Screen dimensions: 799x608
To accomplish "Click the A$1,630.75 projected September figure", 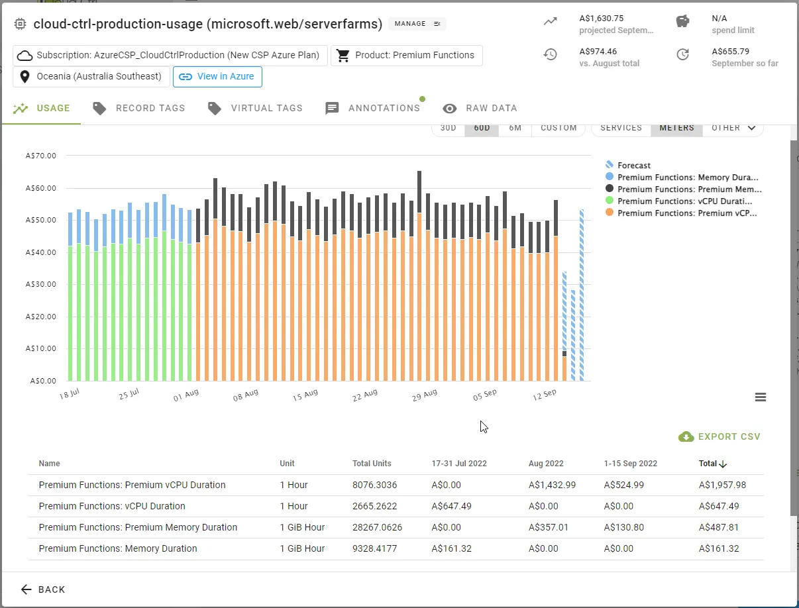I will (601, 19).
